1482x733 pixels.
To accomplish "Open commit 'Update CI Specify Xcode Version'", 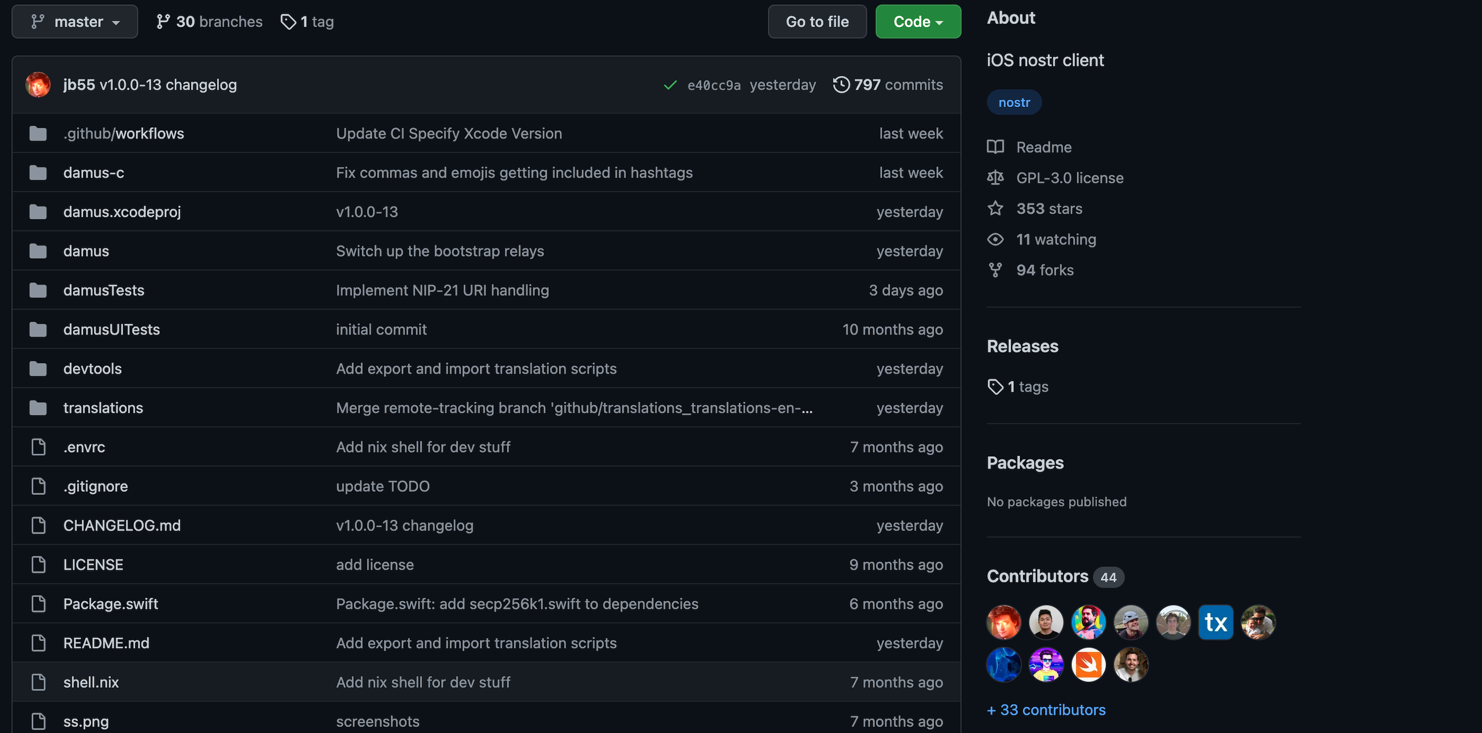I will pos(449,133).
